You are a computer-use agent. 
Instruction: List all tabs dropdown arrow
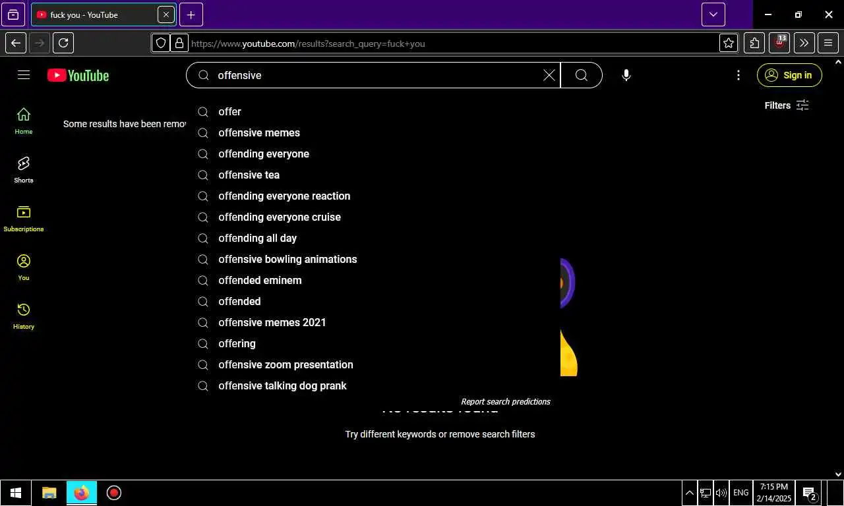coord(713,14)
